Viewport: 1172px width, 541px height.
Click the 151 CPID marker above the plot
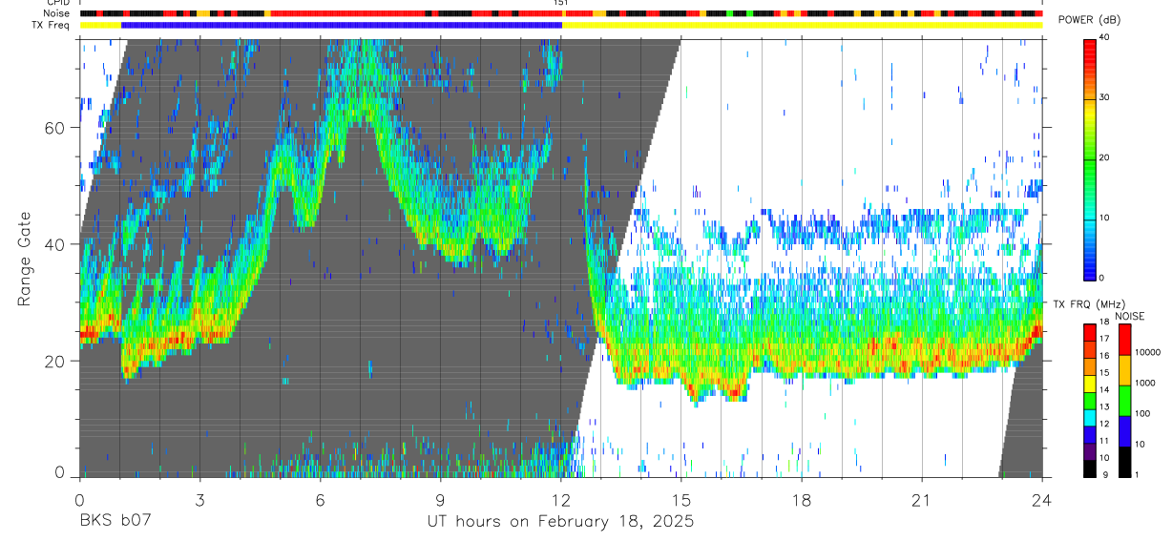click(560, 4)
